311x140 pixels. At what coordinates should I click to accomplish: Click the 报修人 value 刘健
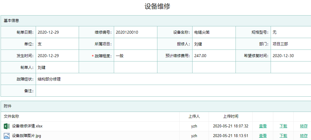pyautogui.click(x=198, y=44)
